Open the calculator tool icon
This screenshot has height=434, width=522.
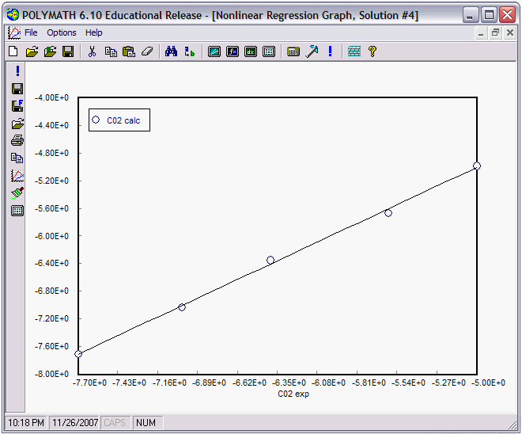(x=293, y=51)
